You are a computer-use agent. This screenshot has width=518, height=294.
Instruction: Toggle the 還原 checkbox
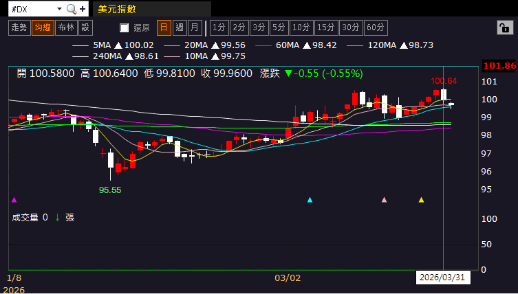(x=125, y=28)
